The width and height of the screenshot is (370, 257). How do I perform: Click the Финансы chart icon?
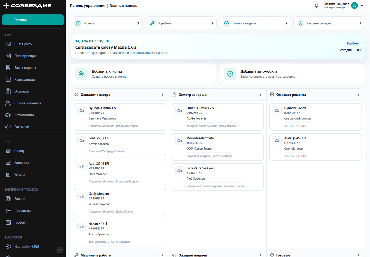(8, 163)
